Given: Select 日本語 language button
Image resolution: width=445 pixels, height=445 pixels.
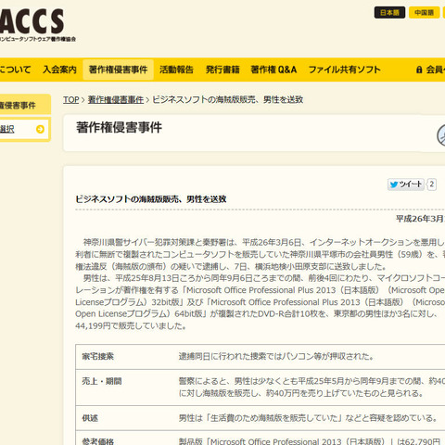Looking at the screenshot, I should [389, 13].
